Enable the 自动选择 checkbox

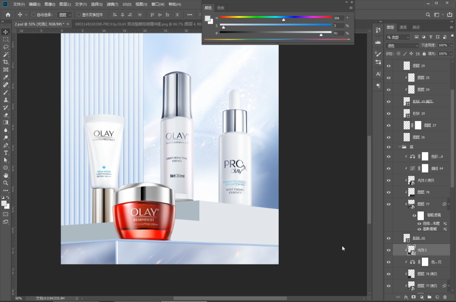coord(33,14)
